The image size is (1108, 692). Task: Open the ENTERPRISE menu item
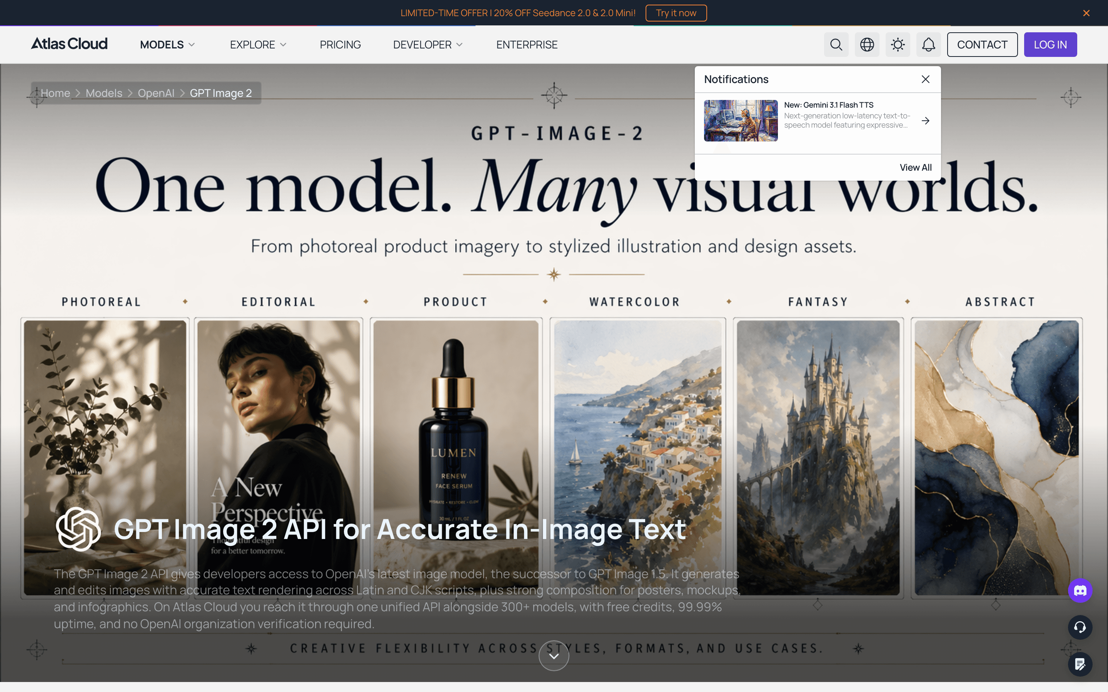pyautogui.click(x=527, y=44)
